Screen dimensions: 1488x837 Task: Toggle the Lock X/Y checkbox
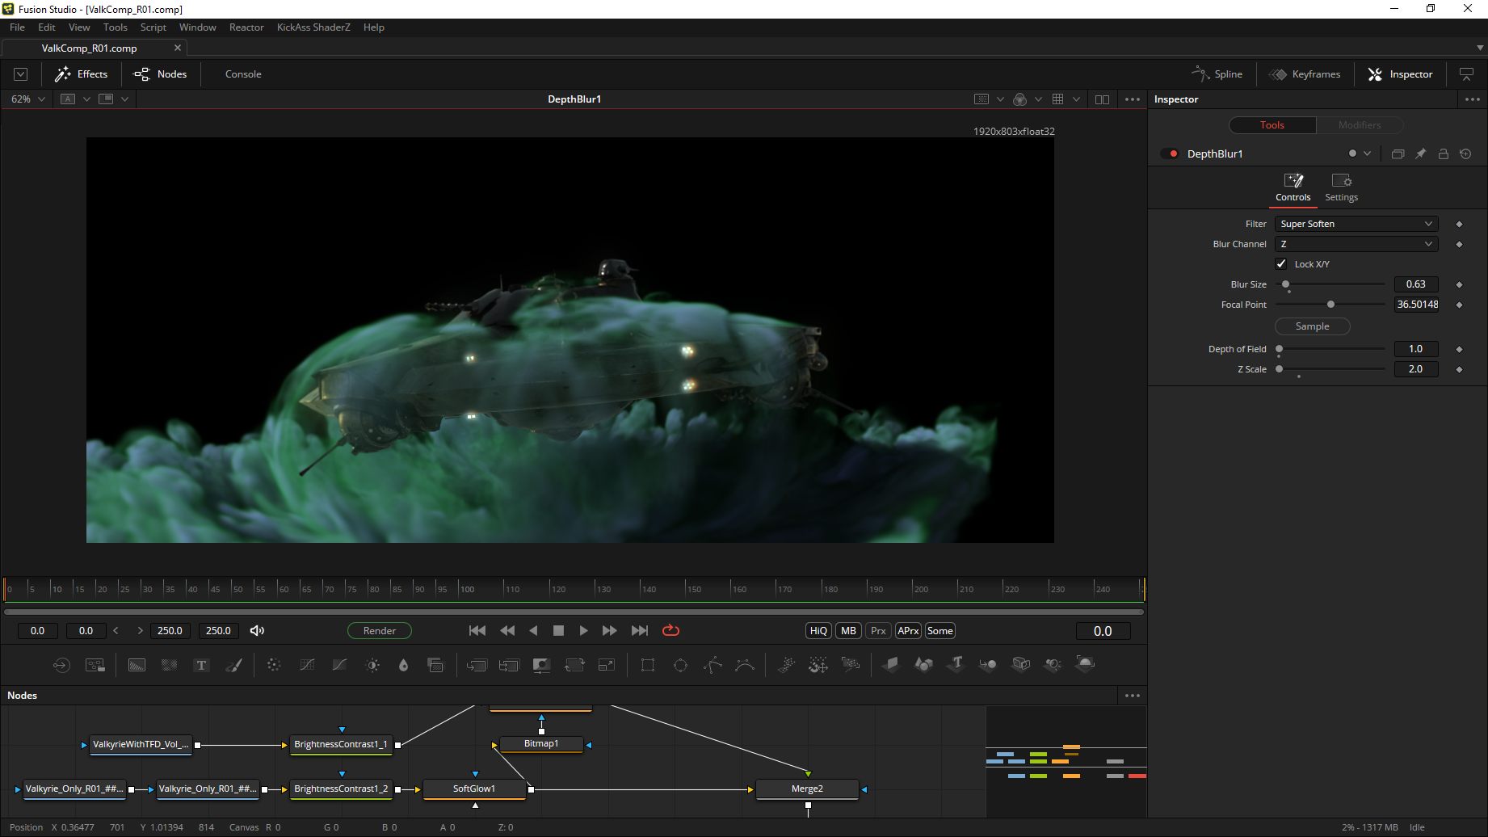pos(1281,264)
